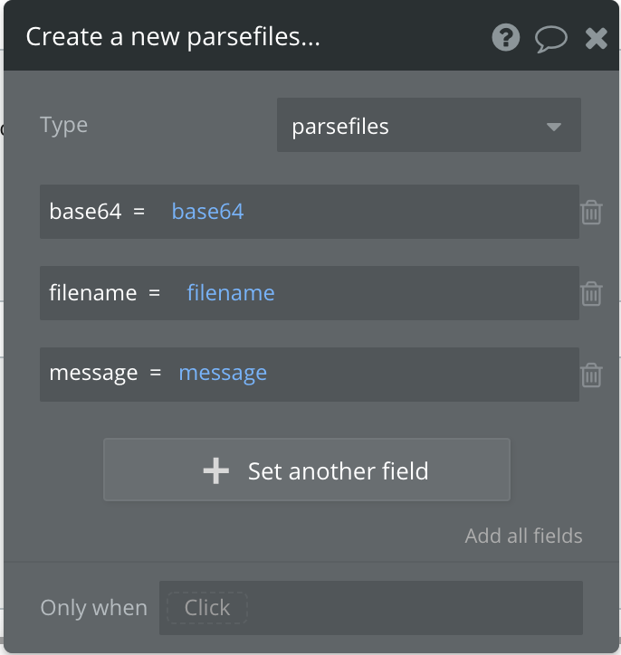Viewport: 621px width, 655px height.
Task: Click the Add all fields link
Action: point(523,536)
